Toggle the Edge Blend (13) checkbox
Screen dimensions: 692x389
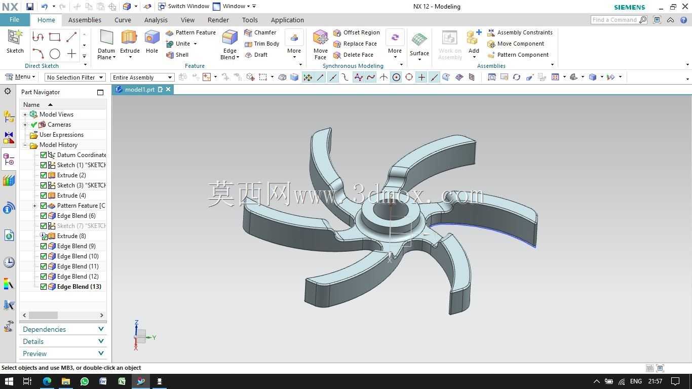tap(44, 287)
